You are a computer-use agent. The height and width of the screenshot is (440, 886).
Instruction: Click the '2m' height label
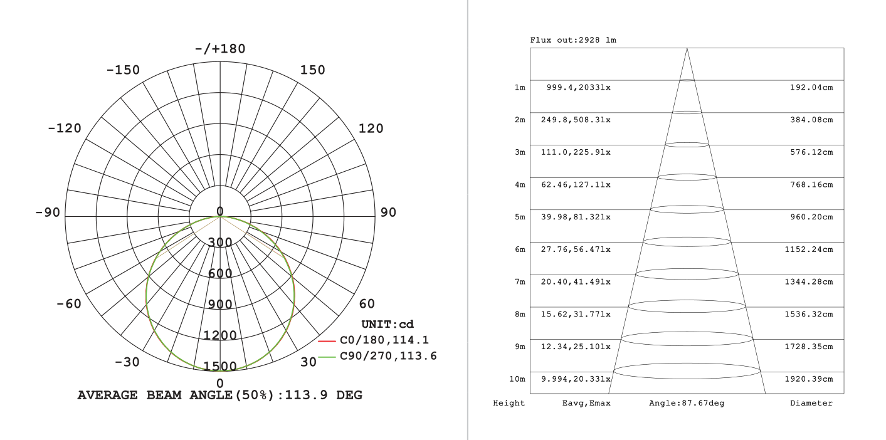click(520, 120)
